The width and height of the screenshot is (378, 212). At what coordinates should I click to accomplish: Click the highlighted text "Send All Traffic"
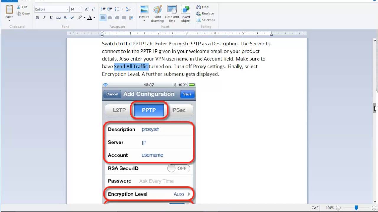pyautogui.click(x=131, y=67)
